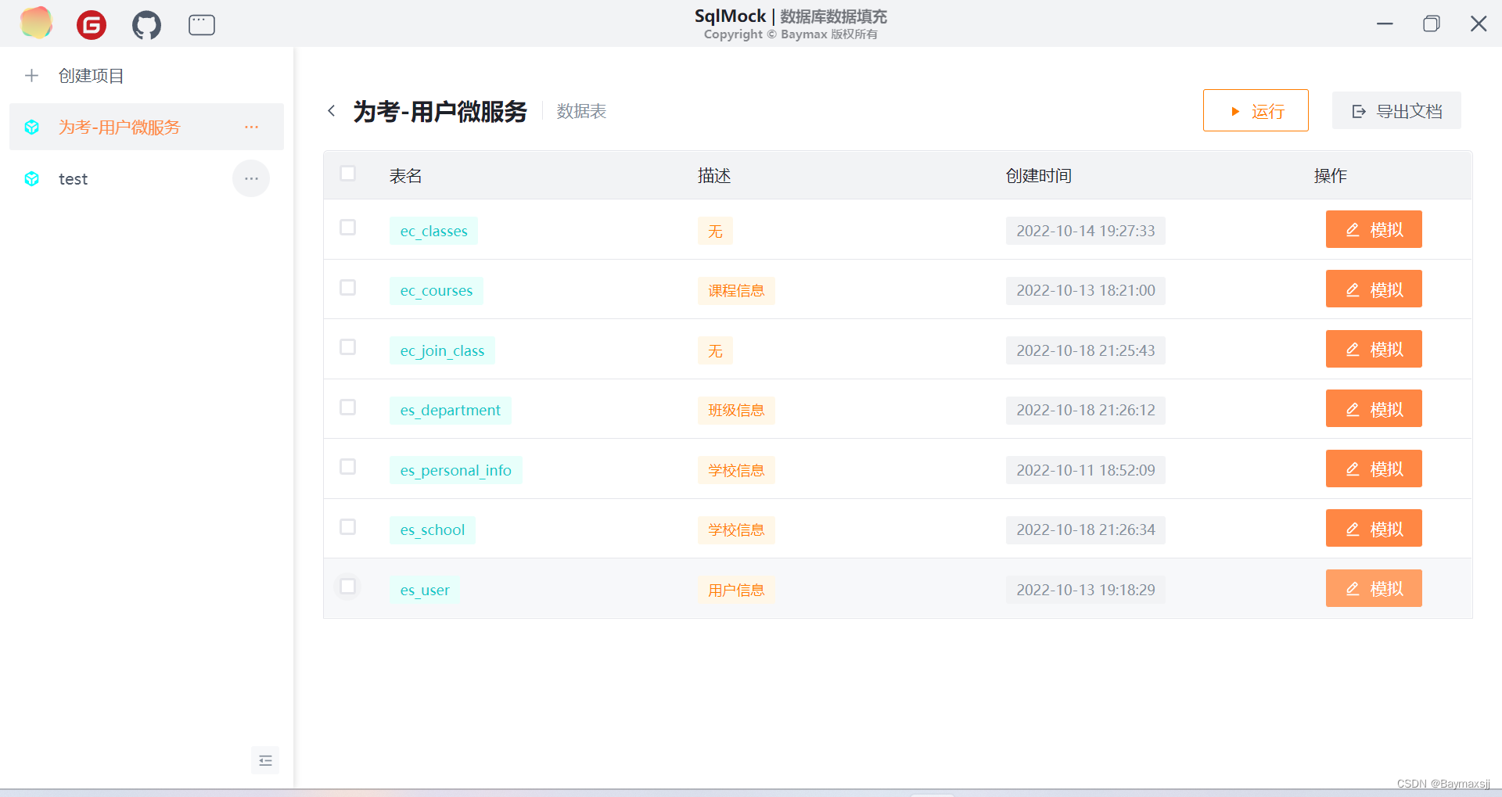Image resolution: width=1502 pixels, height=797 pixels.
Task: Click the 创建时间 column header
Action: pos(1039,176)
